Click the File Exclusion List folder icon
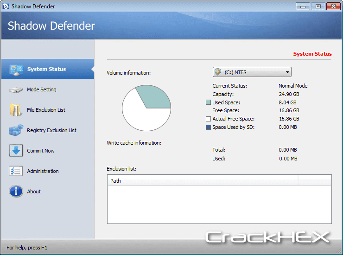Screen dimensions: 343x255 point(16,110)
